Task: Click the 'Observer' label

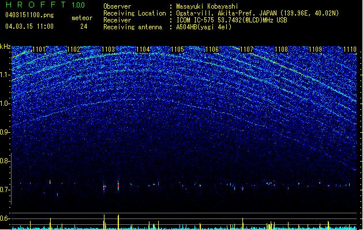Action: [117, 6]
